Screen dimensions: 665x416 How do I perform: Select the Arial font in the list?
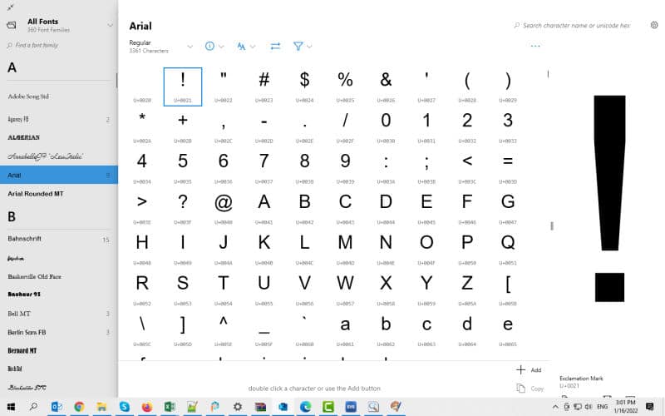coord(59,175)
